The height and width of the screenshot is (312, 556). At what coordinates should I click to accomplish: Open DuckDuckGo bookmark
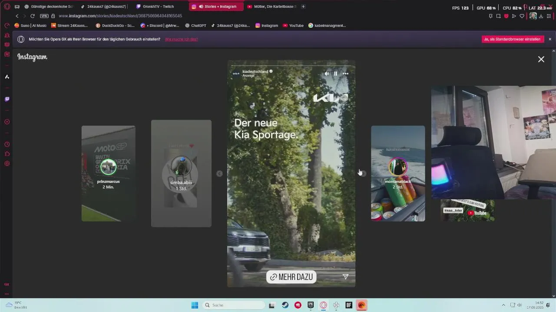[x=115, y=26]
